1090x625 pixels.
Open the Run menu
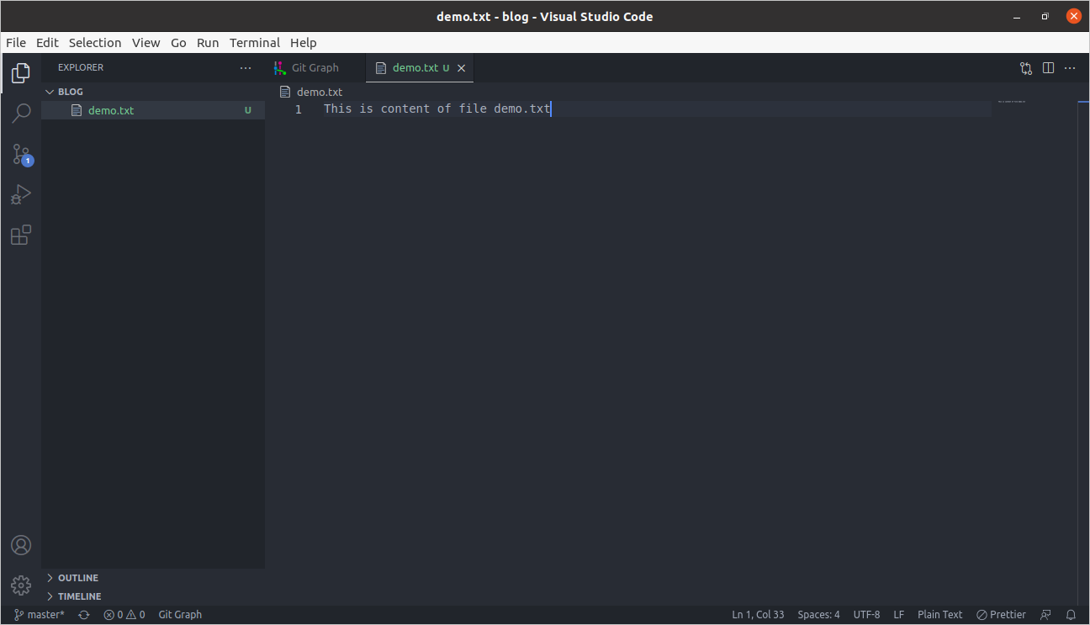tap(208, 43)
